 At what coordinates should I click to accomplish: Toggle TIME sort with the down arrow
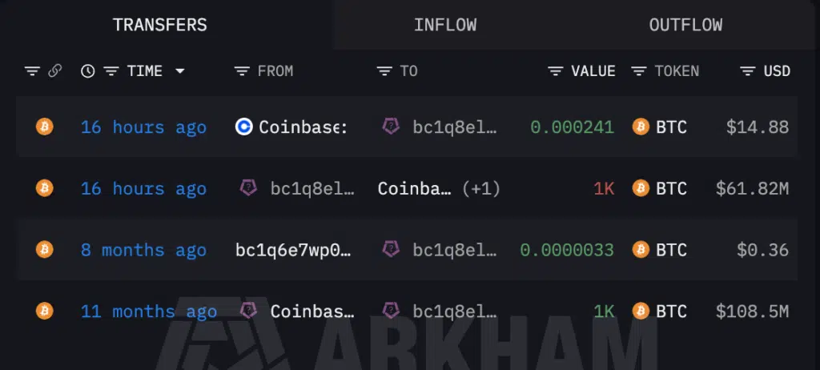coord(180,71)
